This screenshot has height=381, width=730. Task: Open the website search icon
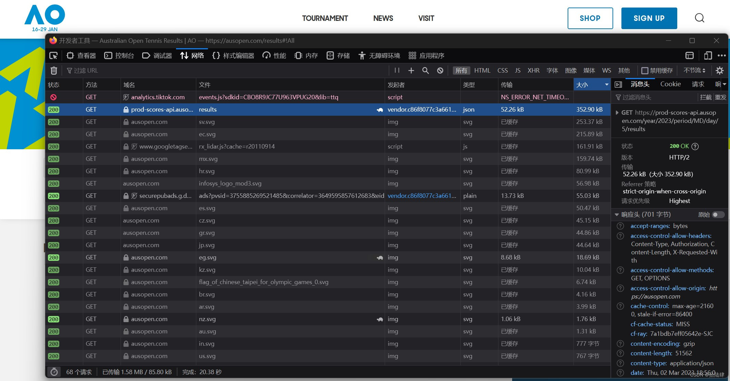700,18
